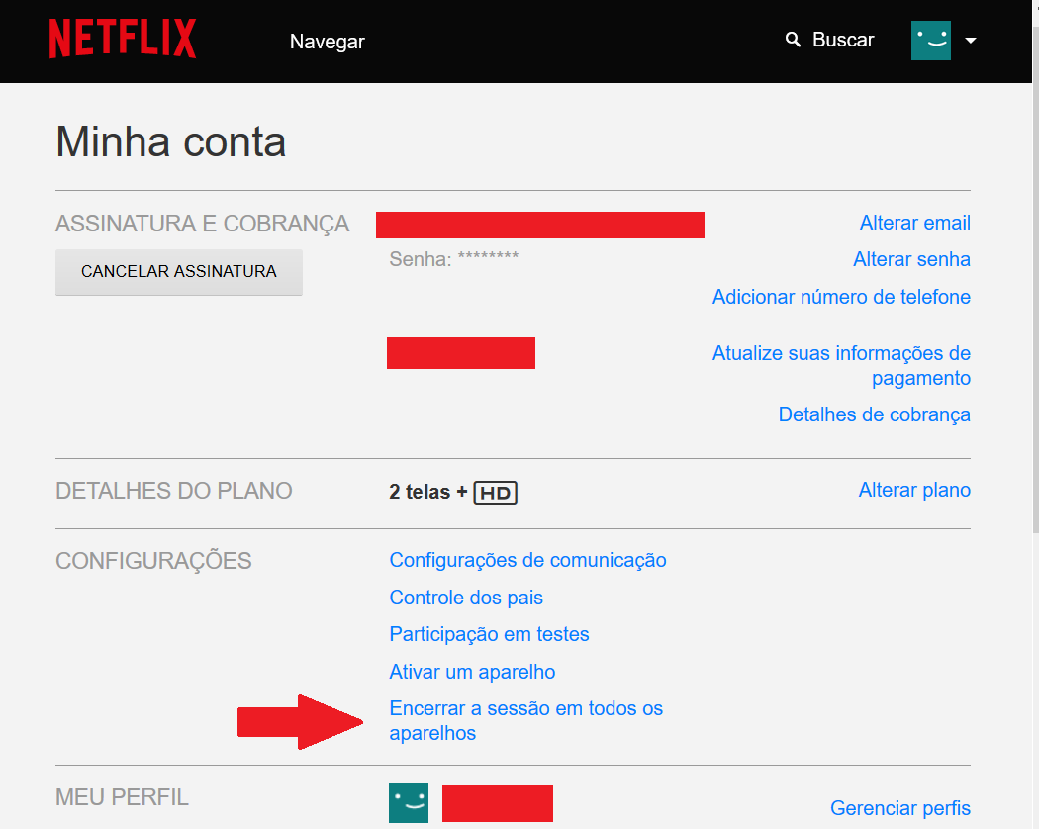The width and height of the screenshot is (1039, 829).
Task: Click the Meu Perfil section label
Action: pos(122,797)
